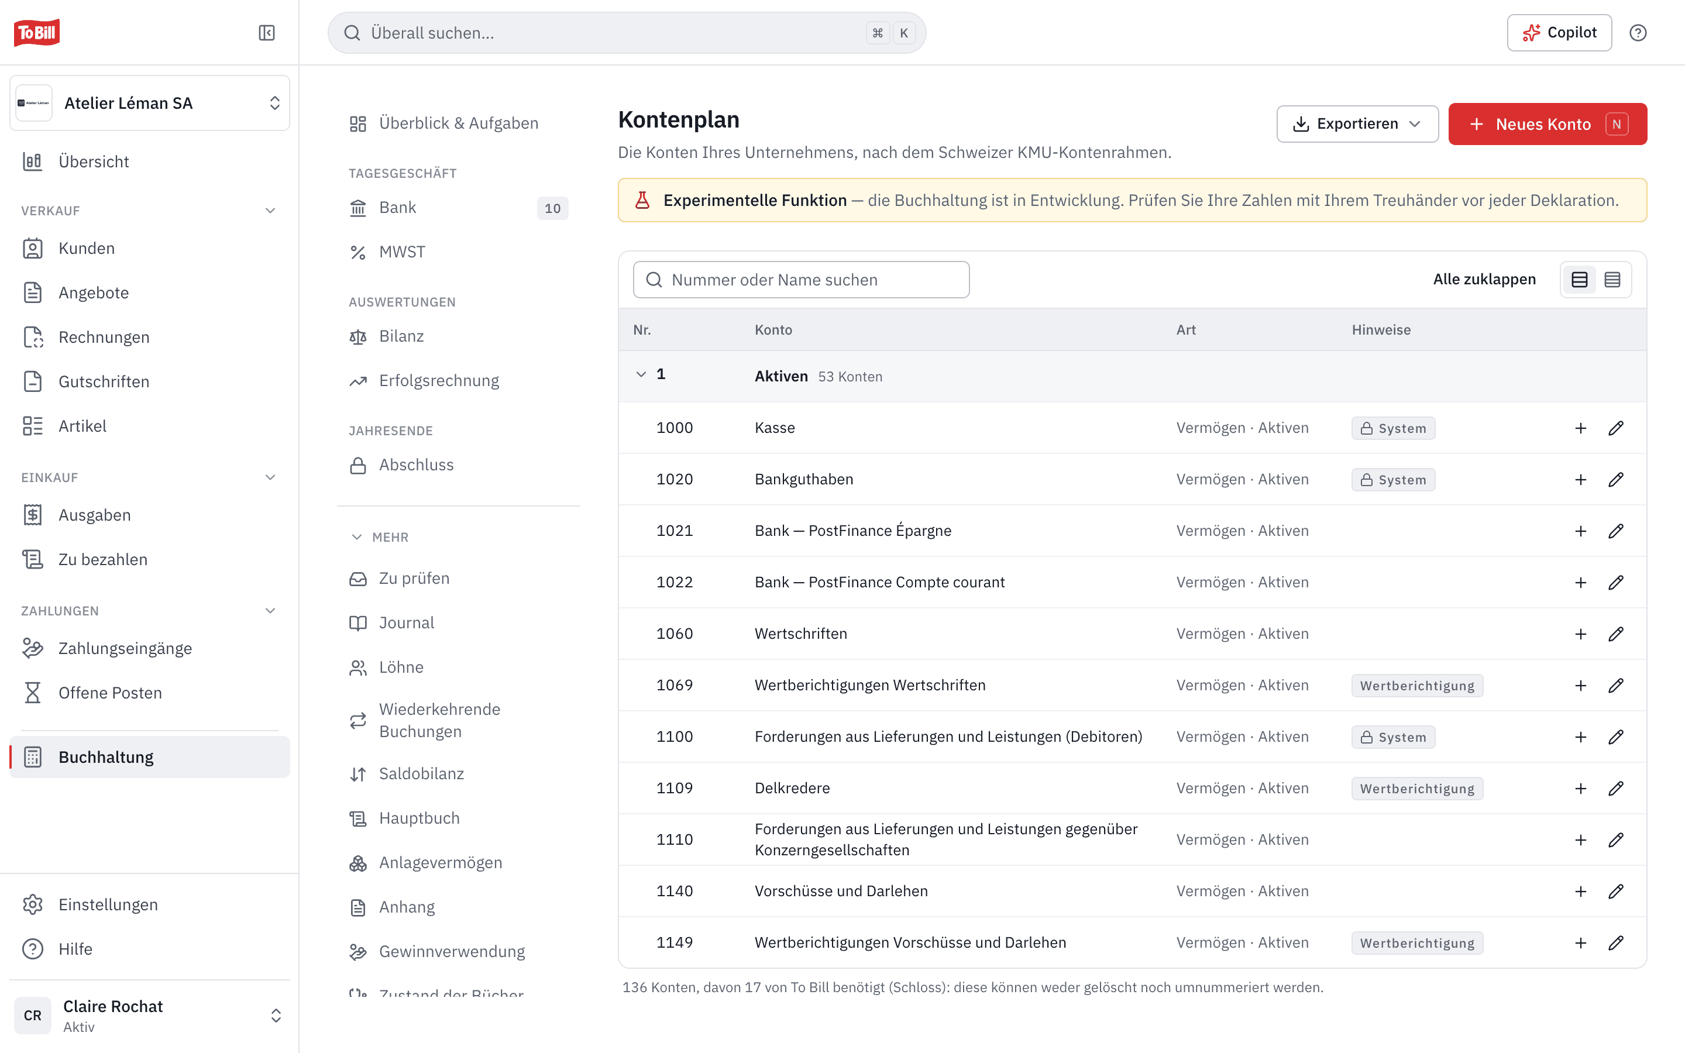The height and width of the screenshot is (1053, 1685).
Task: Open the MWST page
Action: pos(459,252)
